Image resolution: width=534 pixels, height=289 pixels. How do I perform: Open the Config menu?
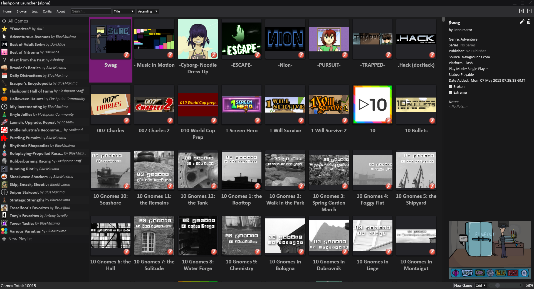tap(47, 11)
